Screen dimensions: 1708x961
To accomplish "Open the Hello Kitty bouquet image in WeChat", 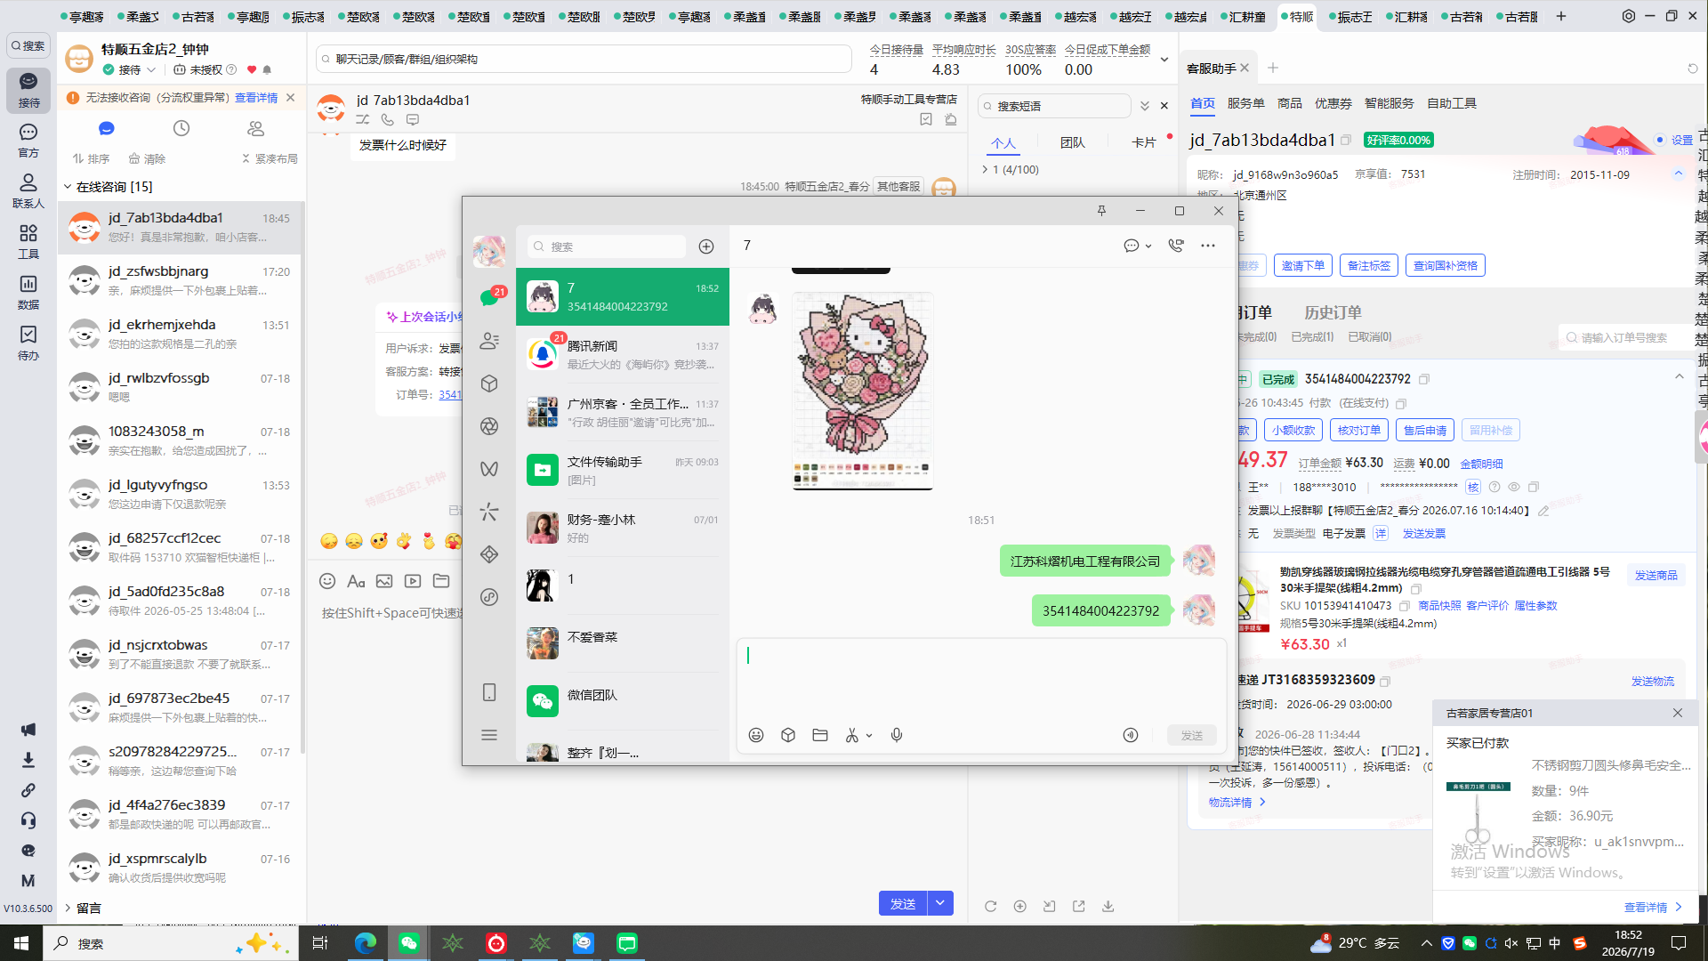I will (863, 391).
